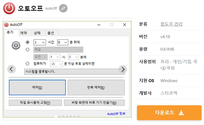Select the '시간 분 뒤에' timer radio option

(x=27, y=42)
